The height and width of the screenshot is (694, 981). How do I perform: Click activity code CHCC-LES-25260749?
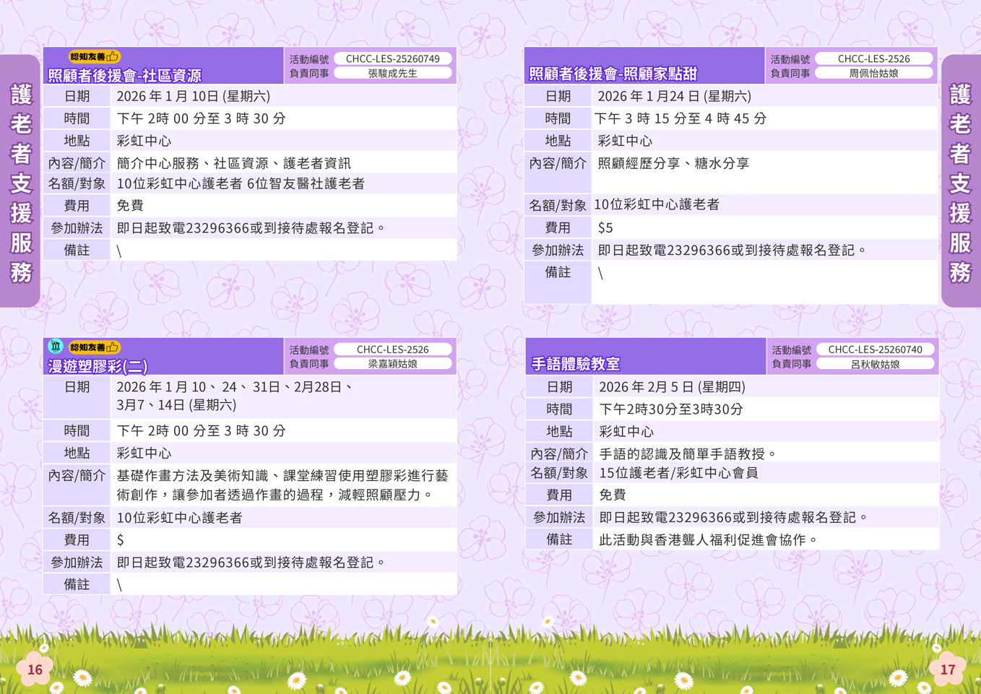point(392,58)
